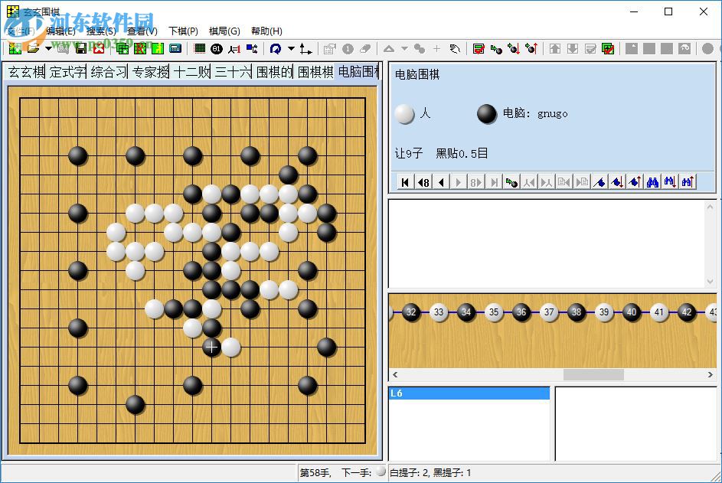Click the red X delete board icon
This screenshot has height=483, width=722.
(99, 48)
